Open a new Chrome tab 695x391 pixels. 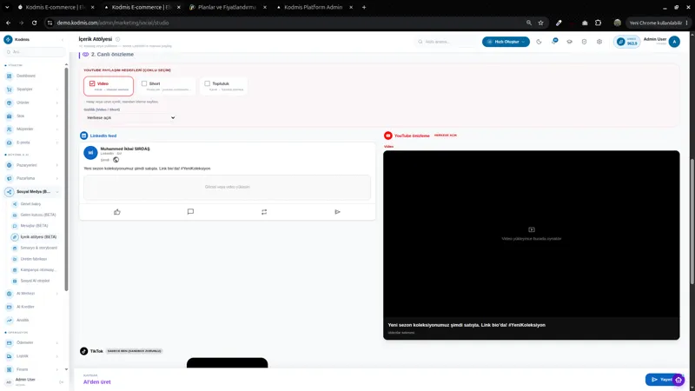click(x=364, y=7)
